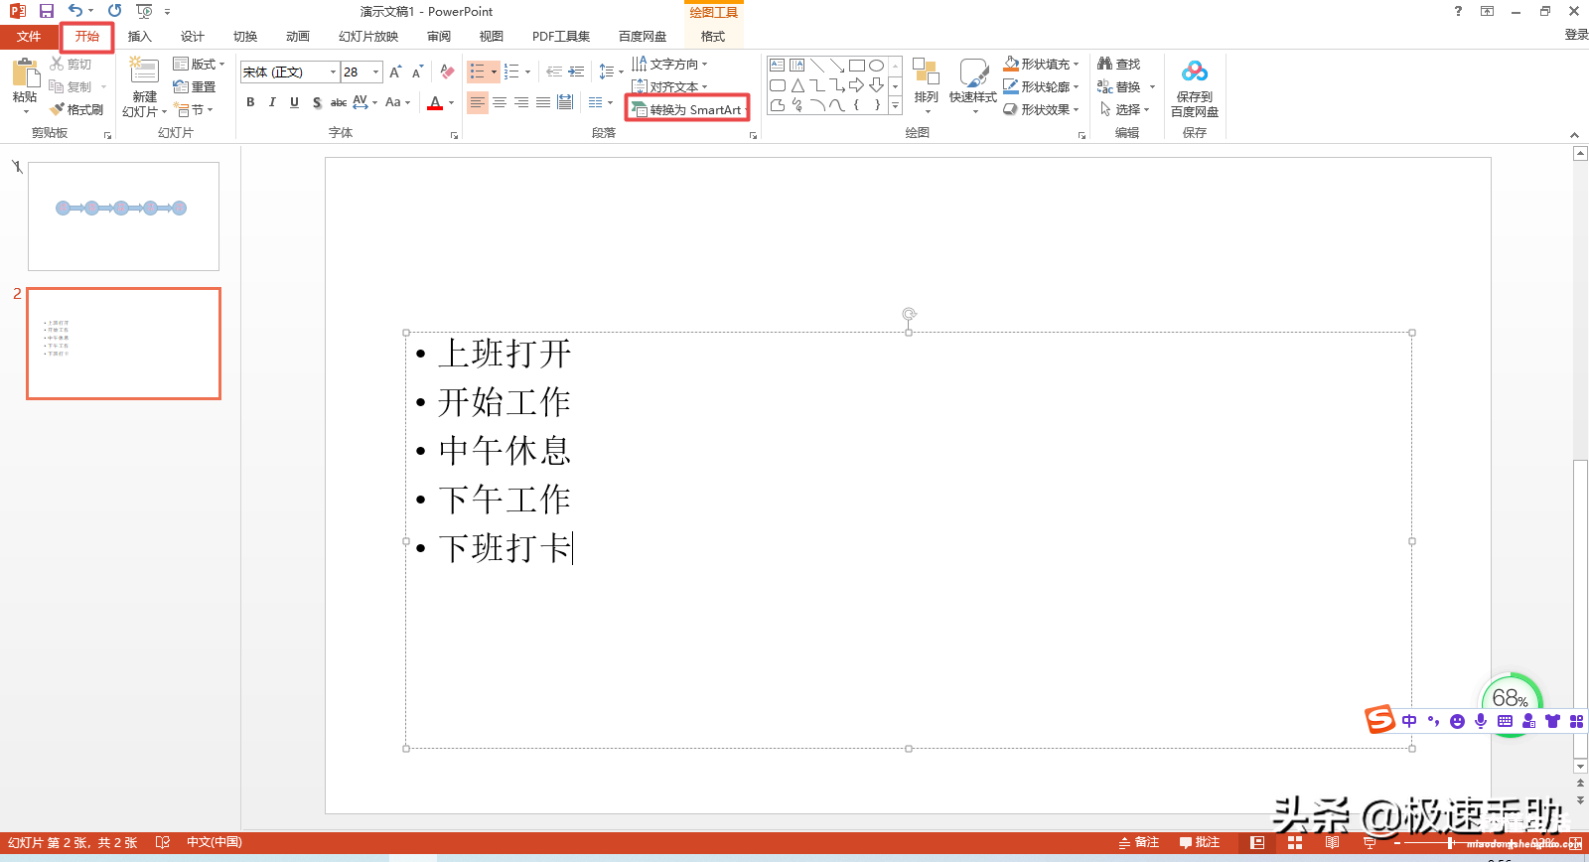Open the drawing tools Format tab (格式)

[713, 37]
